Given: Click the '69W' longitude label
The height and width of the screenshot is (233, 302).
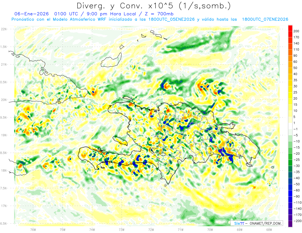Looking at the screenshot, I should (240, 229).
